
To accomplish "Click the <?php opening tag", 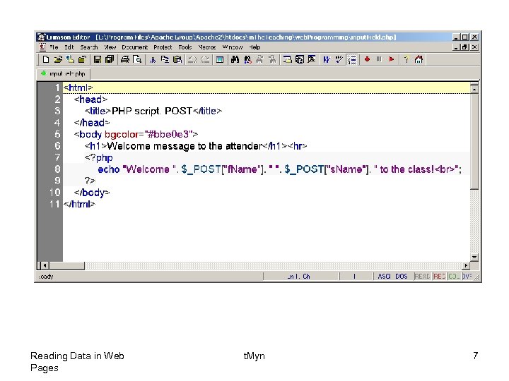I will tap(99, 158).
